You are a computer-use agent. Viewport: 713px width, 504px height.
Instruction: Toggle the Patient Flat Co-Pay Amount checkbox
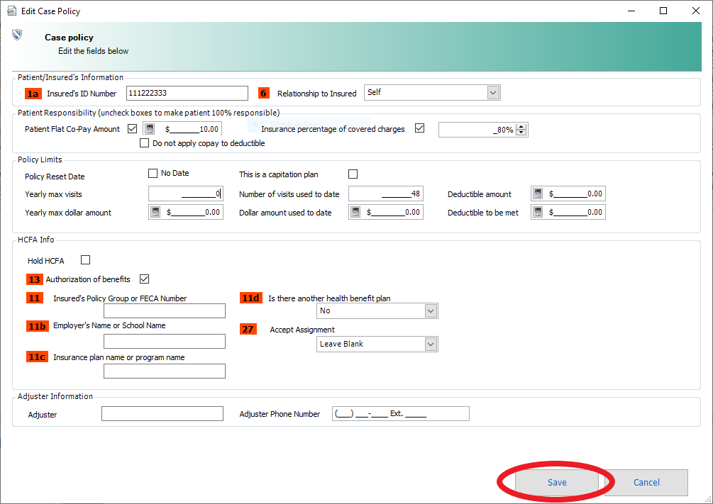132,129
